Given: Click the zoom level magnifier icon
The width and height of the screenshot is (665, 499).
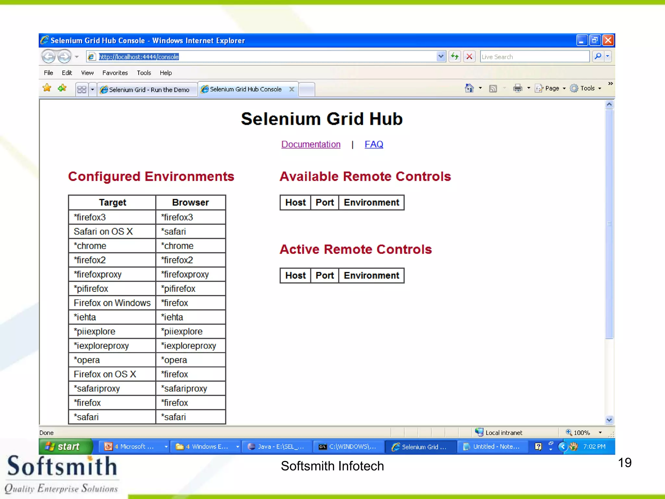Looking at the screenshot, I should pos(569,432).
